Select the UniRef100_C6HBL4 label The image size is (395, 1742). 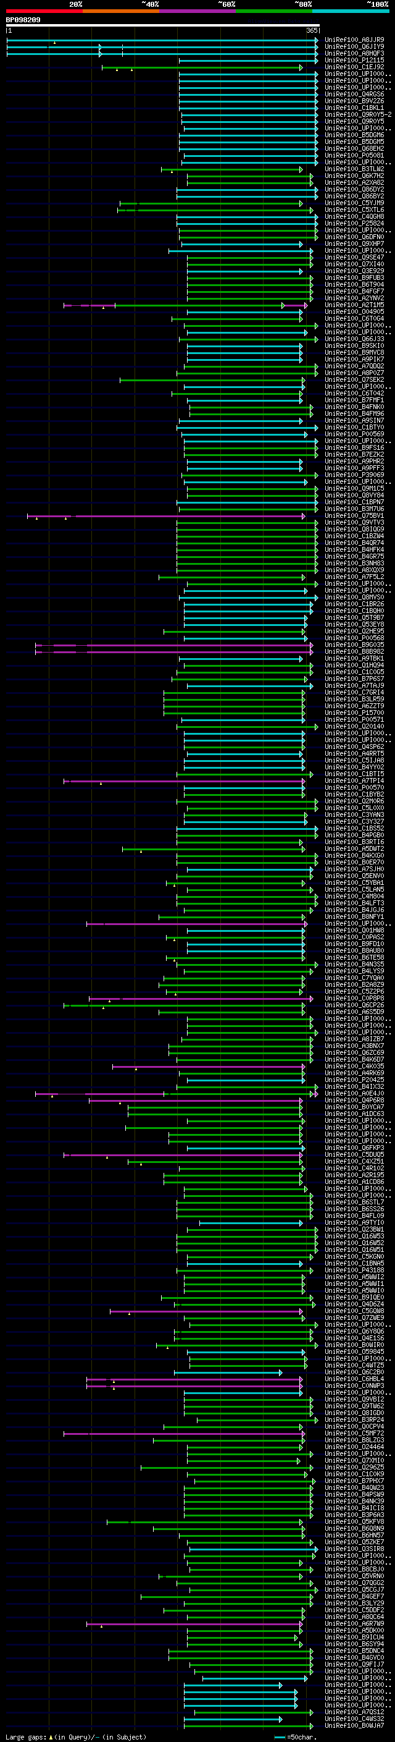pos(354,1379)
